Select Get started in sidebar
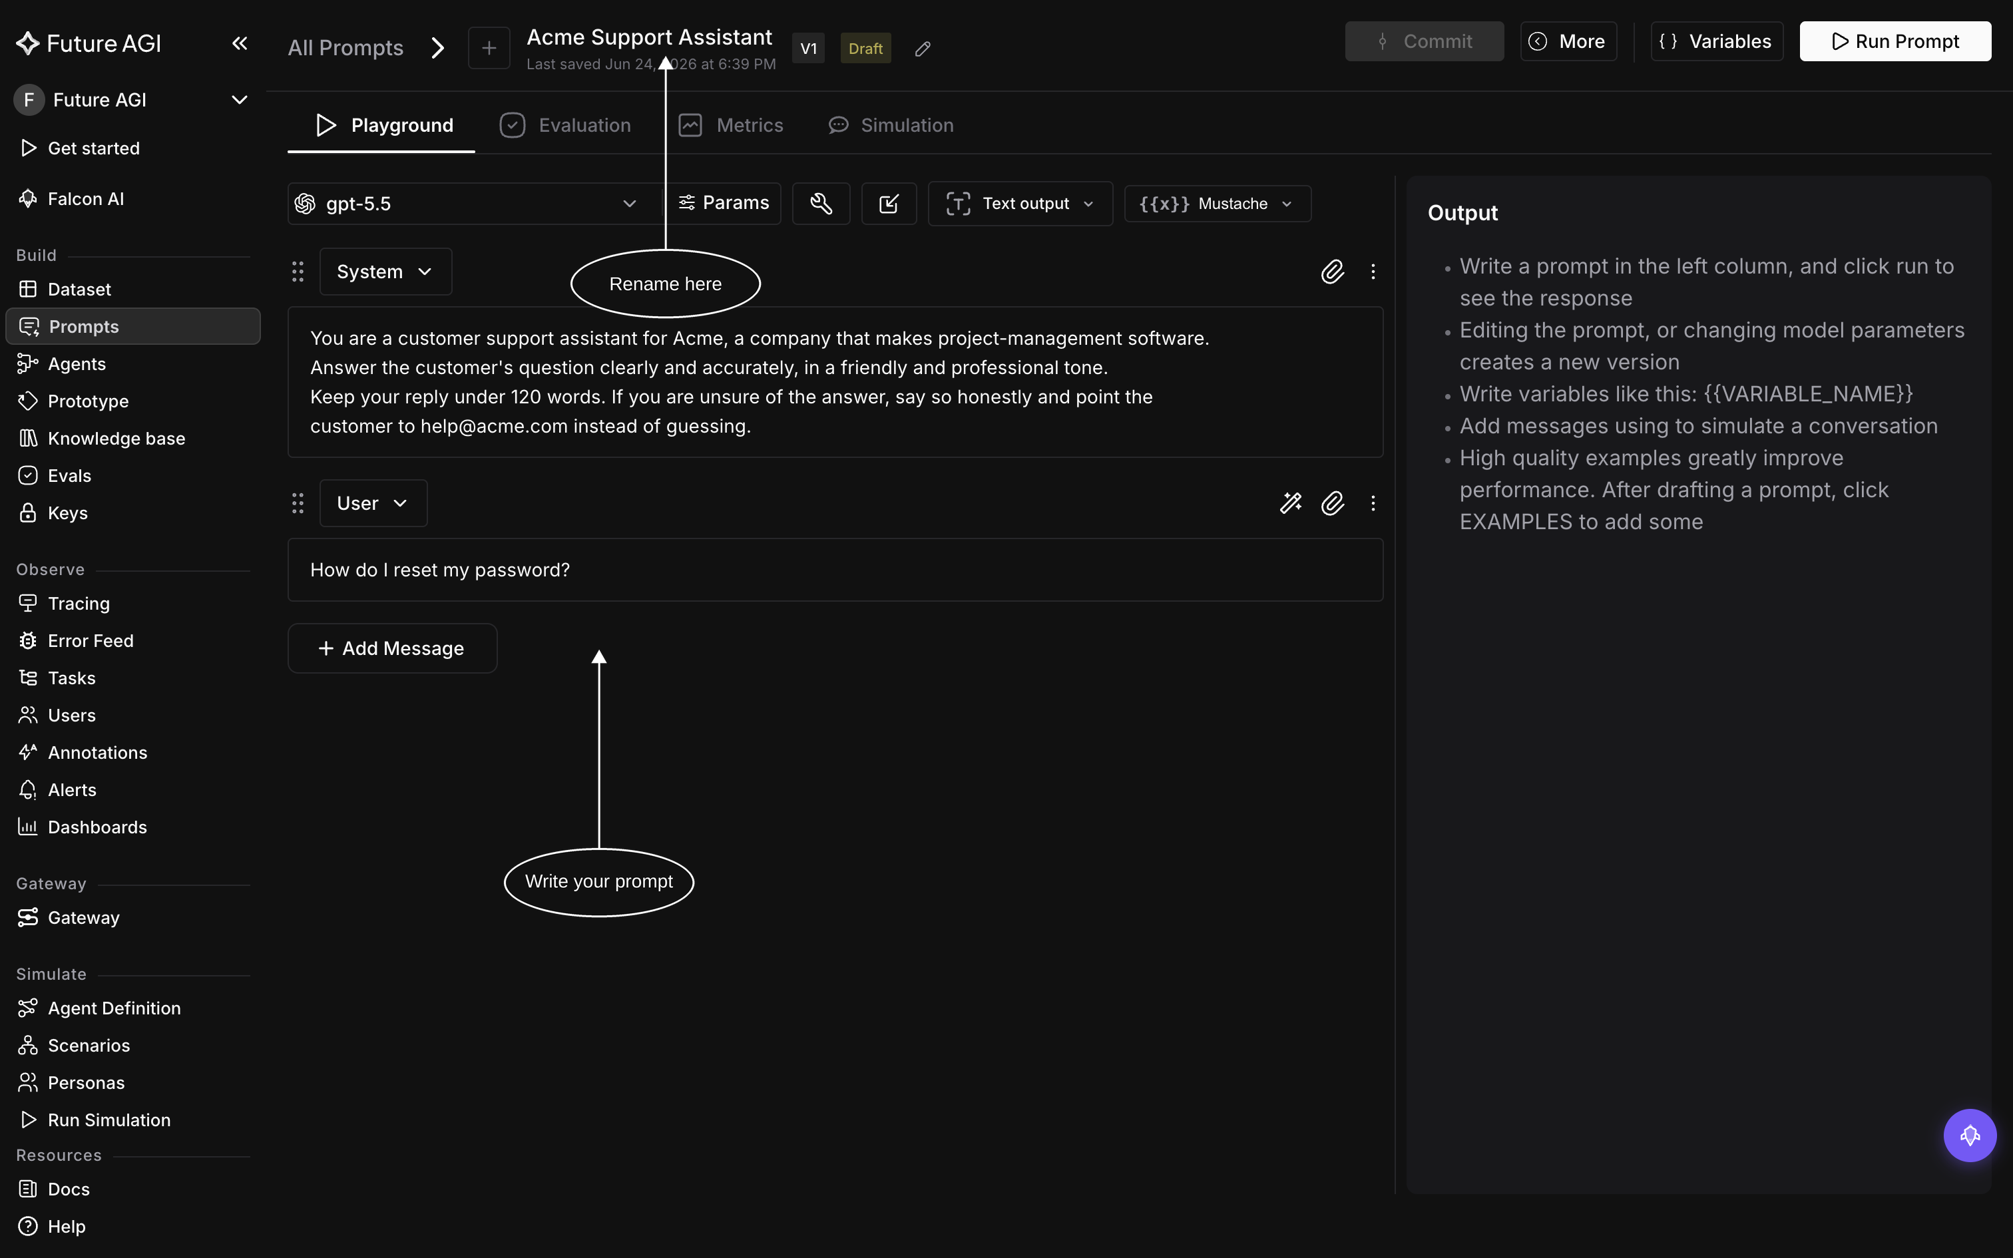Image resolution: width=2013 pixels, height=1258 pixels. coord(133,148)
